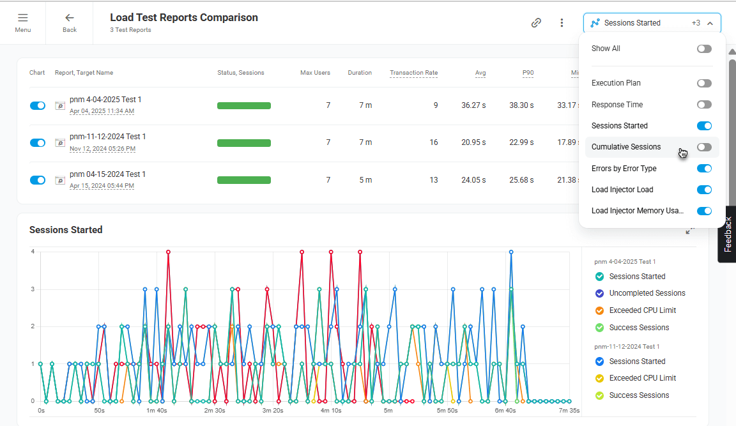Collapse the Sessions Started chart selector dropdown

pos(710,23)
